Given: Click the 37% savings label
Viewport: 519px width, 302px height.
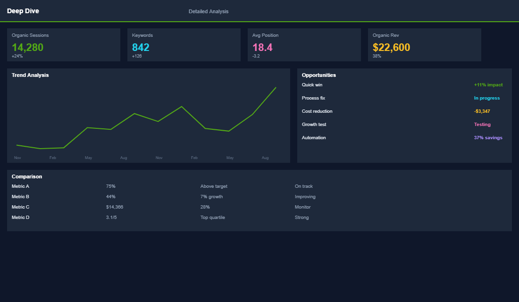Looking at the screenshot, I should pyautogui.click(x=488, y=137).
